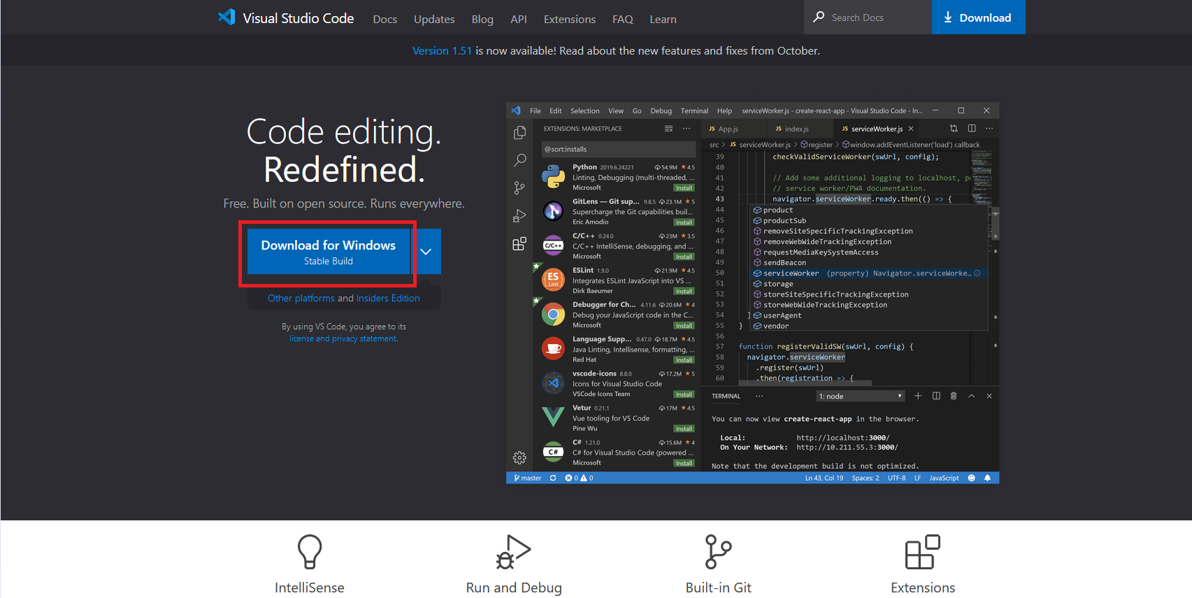1192x598 pixels.
Task: Open the FAQ nav item
Action: pos(623,19)
